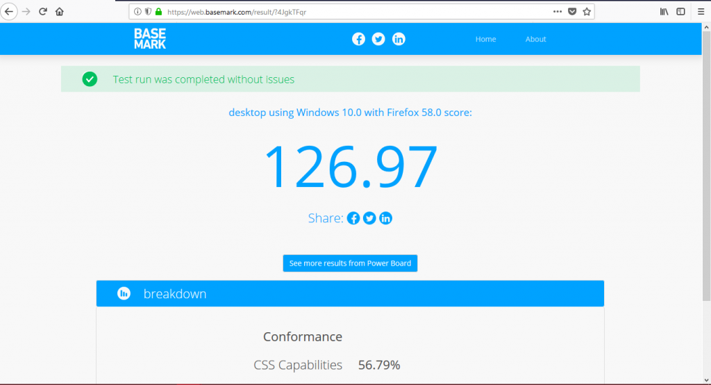Click the green padlock security icon
Screen dimensions: 711x385
coord(158,12)
